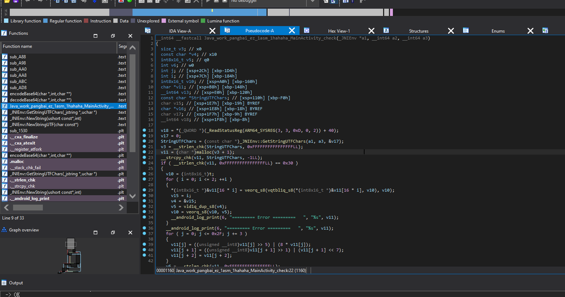Click the Pseudocode-A tab icon
Image resolution: width=565 pixels, height=297 pixels.
point(227,30)
